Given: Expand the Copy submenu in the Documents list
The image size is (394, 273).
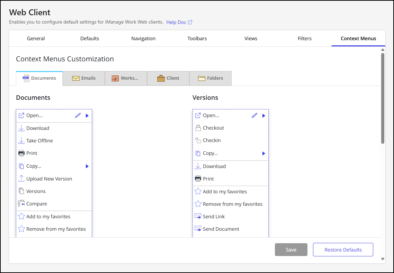Looking at the screenshot, I should 87,166.
